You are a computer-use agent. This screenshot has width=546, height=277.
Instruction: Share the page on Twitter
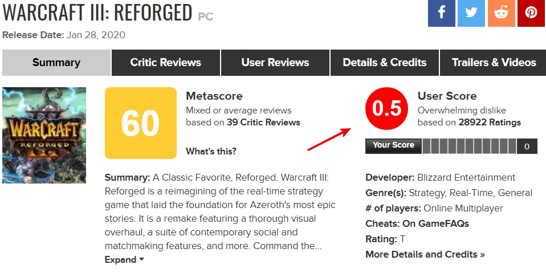tap(471, 13)
